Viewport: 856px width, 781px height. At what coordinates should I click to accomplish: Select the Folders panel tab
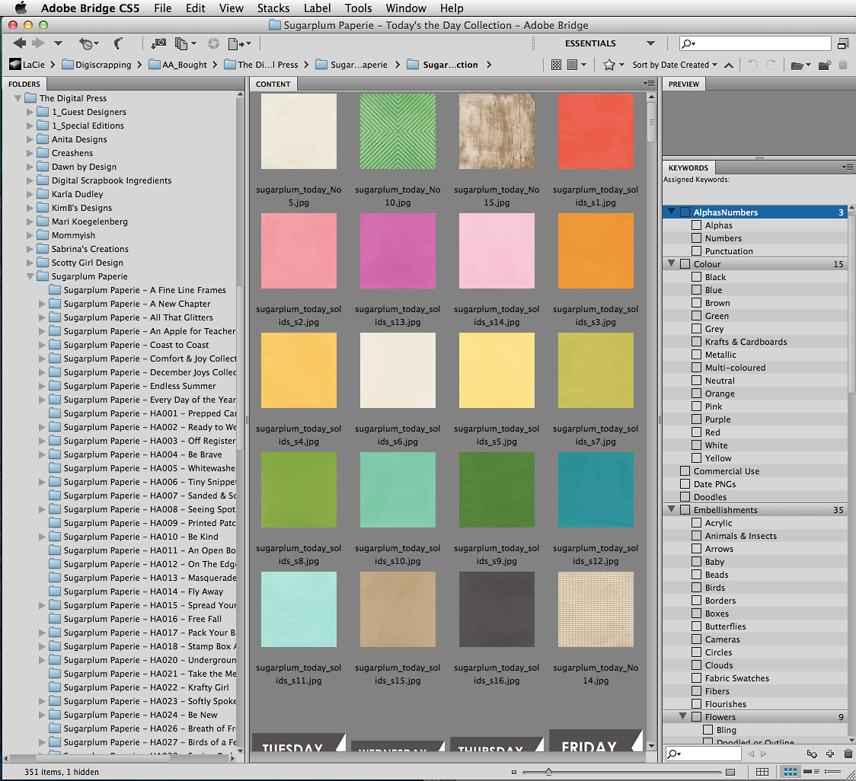tap(24, 84)
